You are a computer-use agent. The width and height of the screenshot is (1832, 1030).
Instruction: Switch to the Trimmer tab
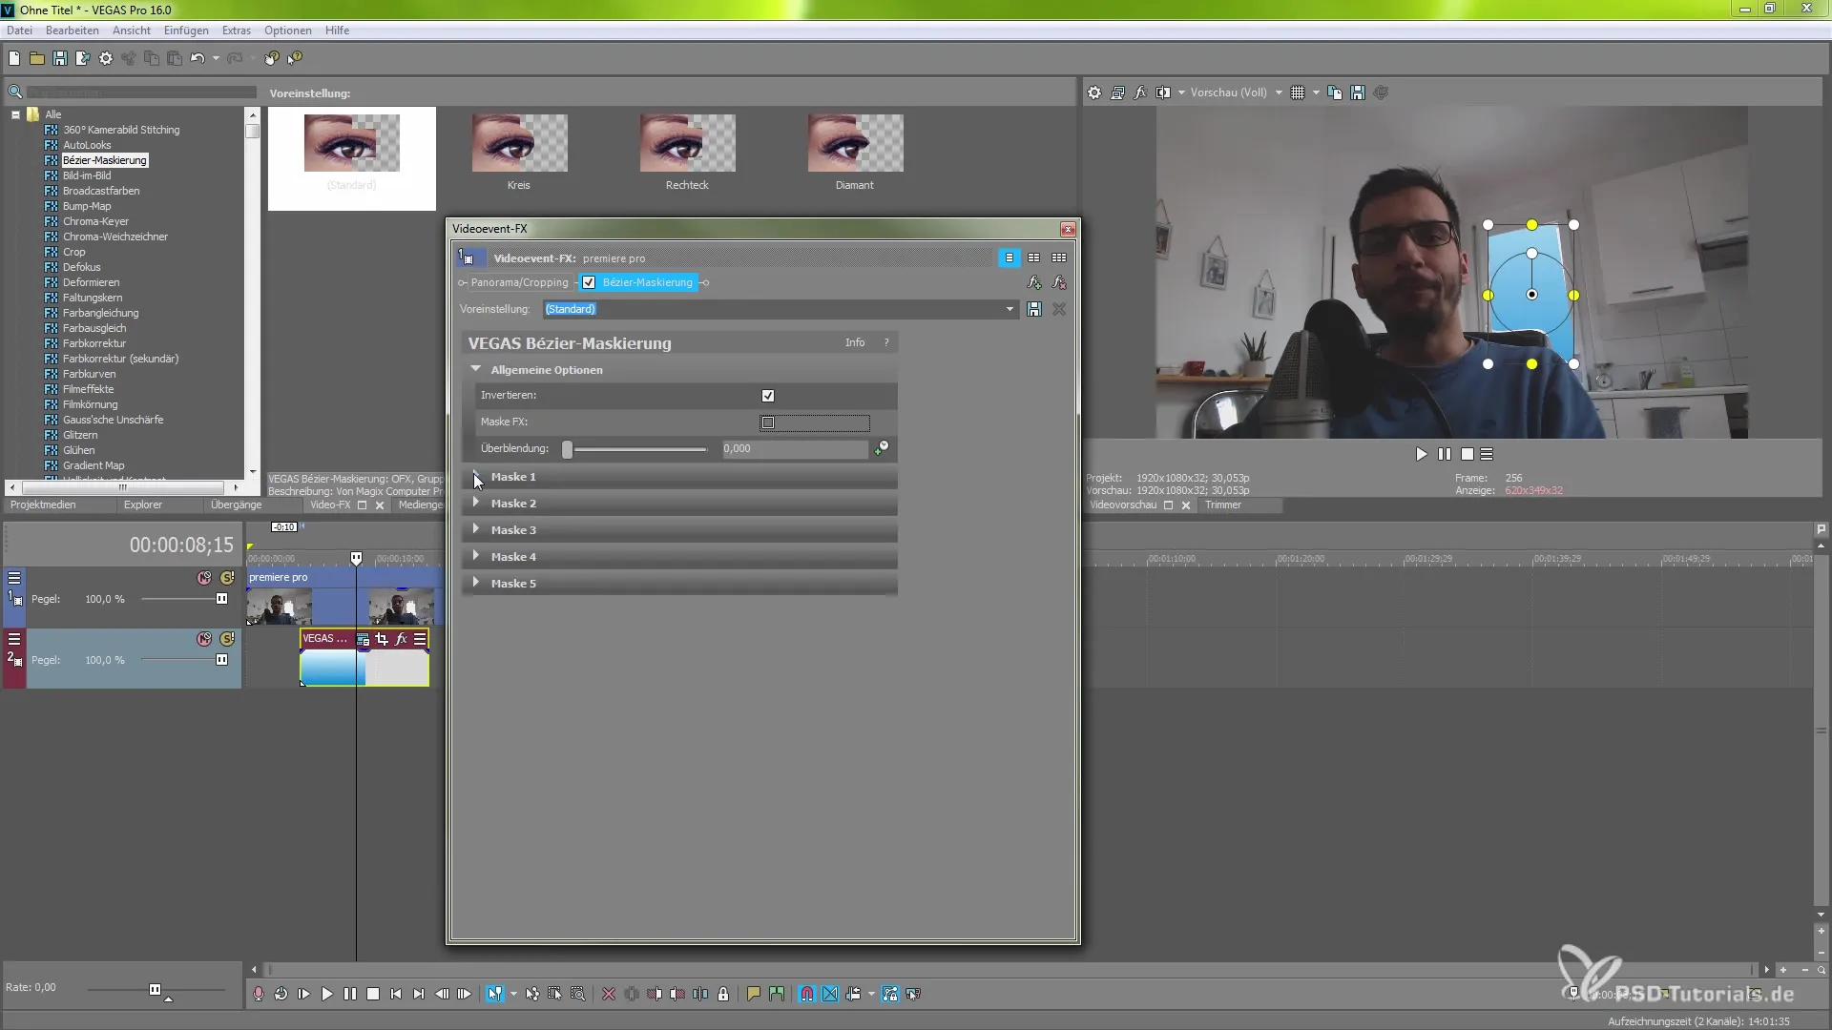point(1223,505)
